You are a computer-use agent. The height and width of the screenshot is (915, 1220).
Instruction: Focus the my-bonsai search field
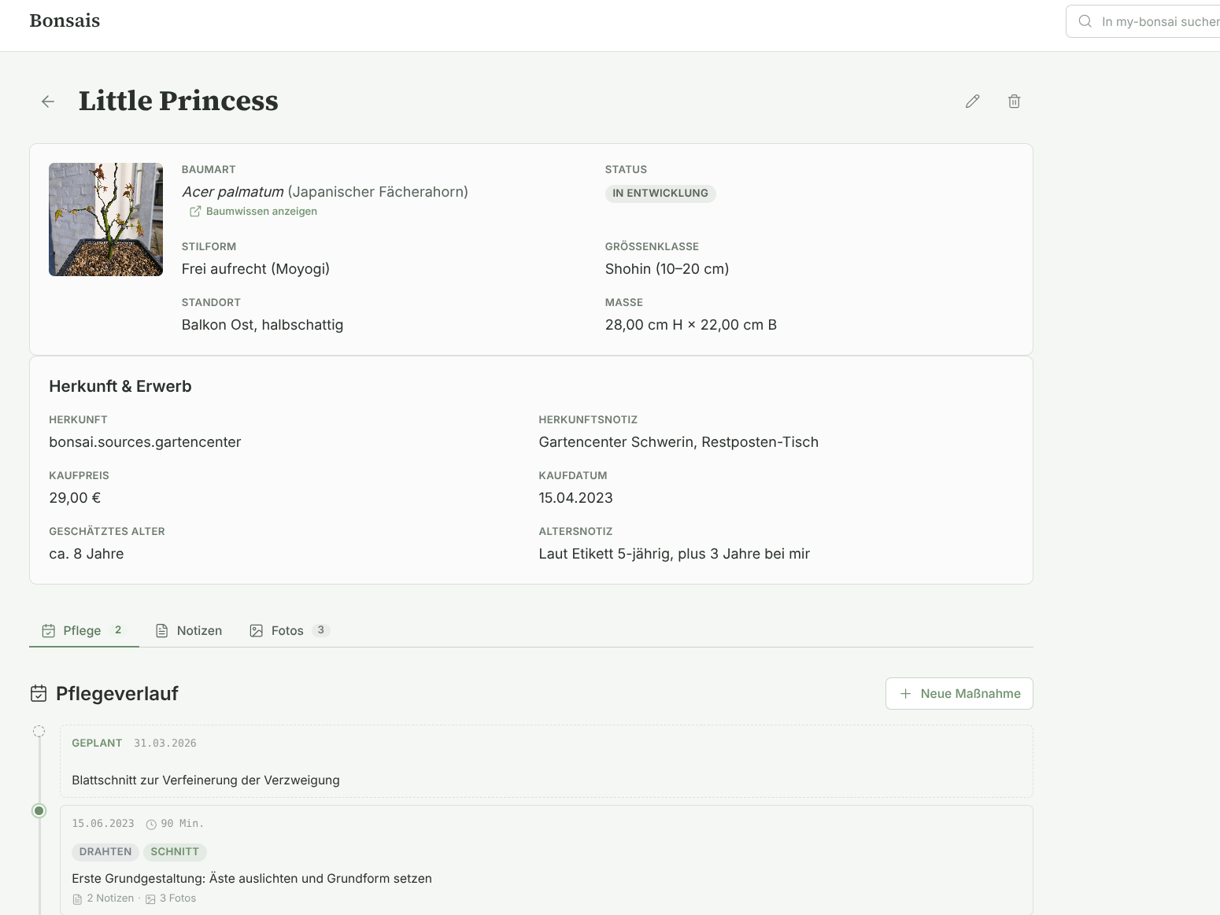pos(1159,22)
